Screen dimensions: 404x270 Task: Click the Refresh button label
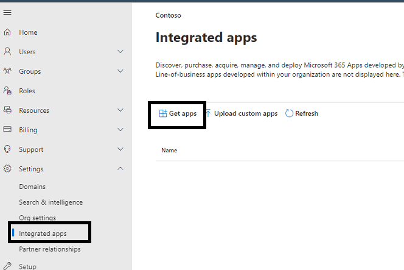(x=307, y=113)
